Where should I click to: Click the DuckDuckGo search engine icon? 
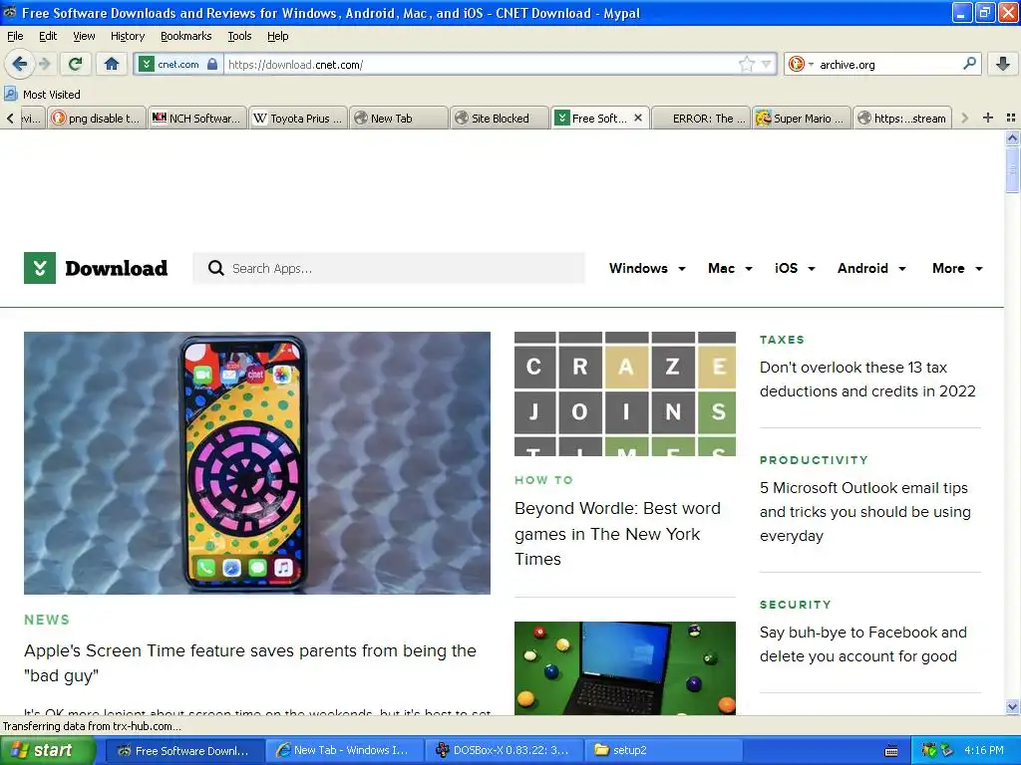pos(796,64)
